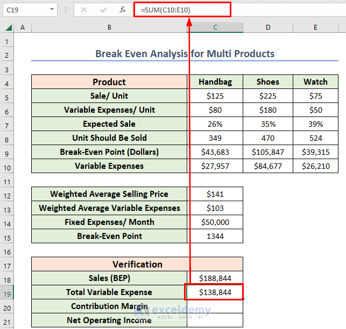Select the 'Net Operating Income' label cell
346x329 pixels.
(109, 320)
